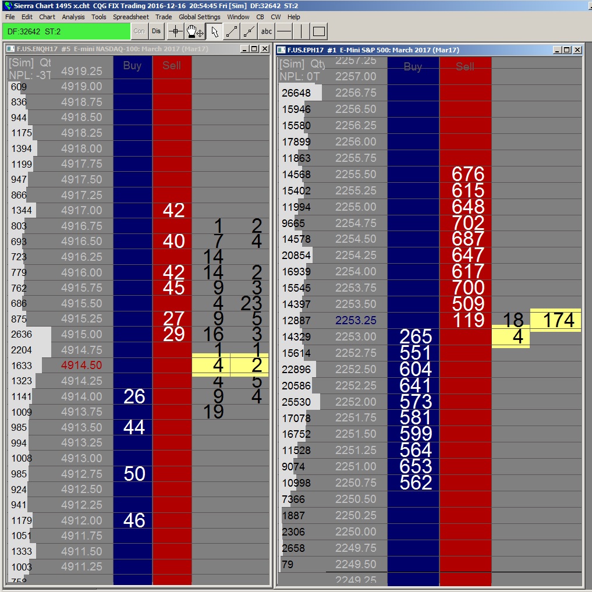Click NASDAQ last price 4914.50
Screen dimensions: 592x592
point(81,365)
